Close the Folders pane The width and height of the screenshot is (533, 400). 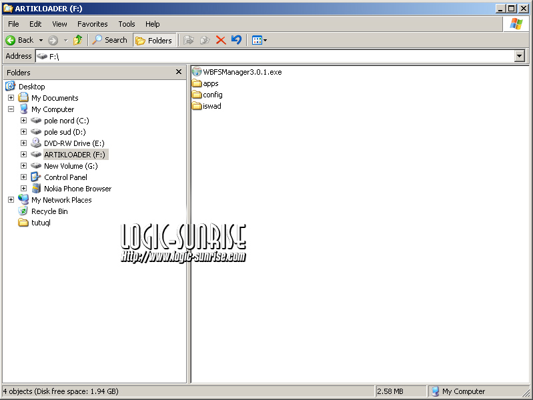coord(179,72)
